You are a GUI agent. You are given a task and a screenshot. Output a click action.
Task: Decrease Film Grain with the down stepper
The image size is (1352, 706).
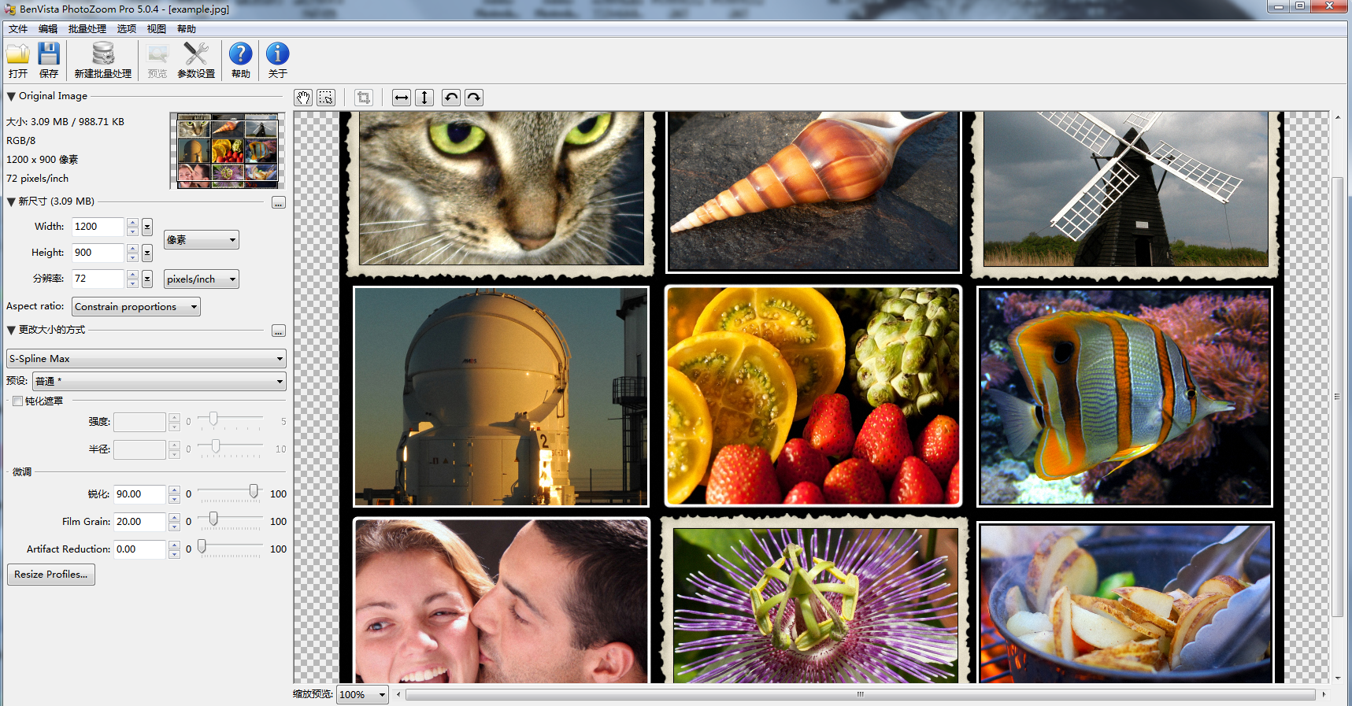(175, 527)
